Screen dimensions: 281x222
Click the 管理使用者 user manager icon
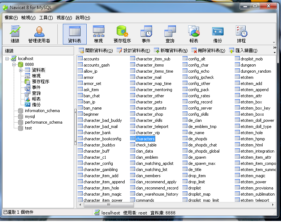click(39, 34)
